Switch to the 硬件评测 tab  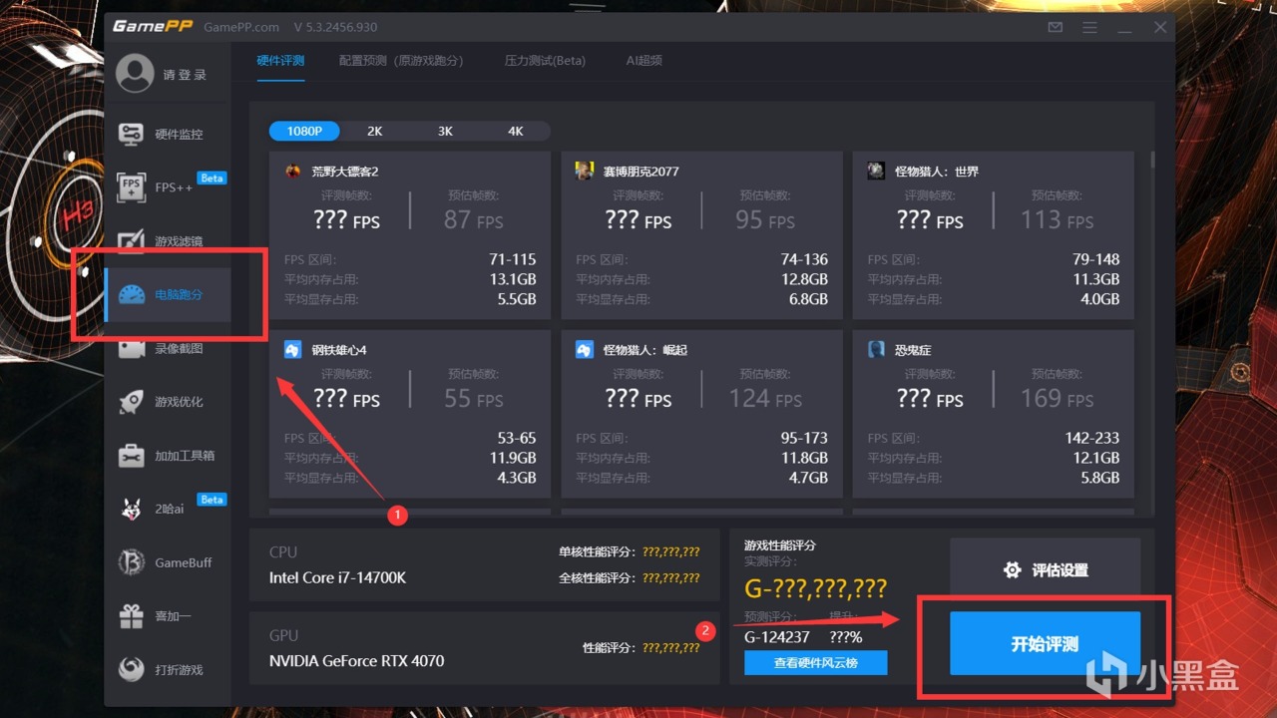click(x=280, y=60)
